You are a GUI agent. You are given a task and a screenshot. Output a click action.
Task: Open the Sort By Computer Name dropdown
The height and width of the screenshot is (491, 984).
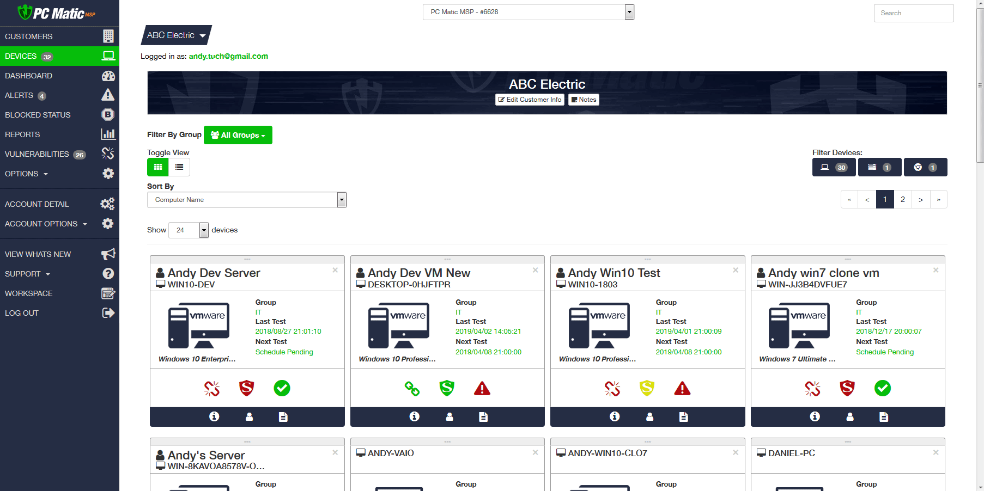coord(247,200)
